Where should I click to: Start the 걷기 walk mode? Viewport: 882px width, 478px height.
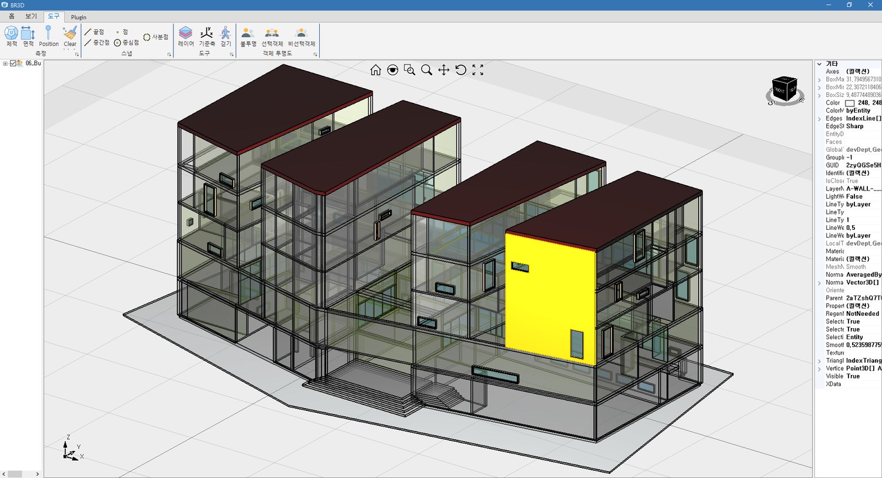click(x=226, y=36)
